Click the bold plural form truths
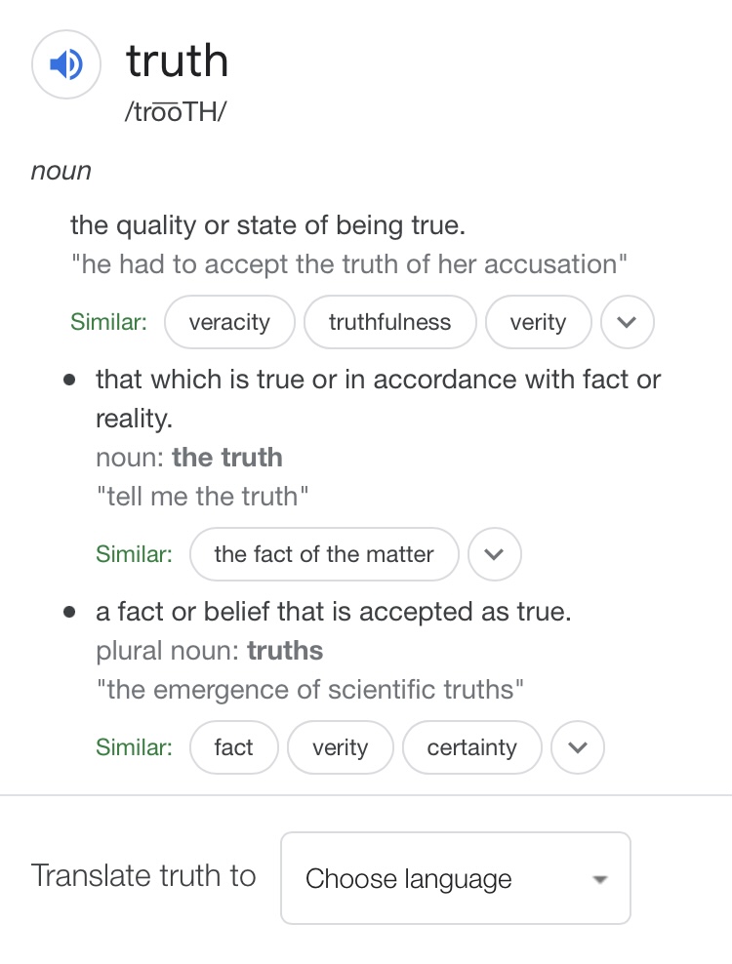The image size is (732, 964). tap(285, 651)
